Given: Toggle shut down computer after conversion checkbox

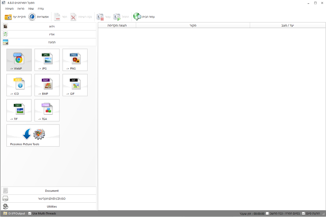Looking at the screenshot, I should click(267, 213).
